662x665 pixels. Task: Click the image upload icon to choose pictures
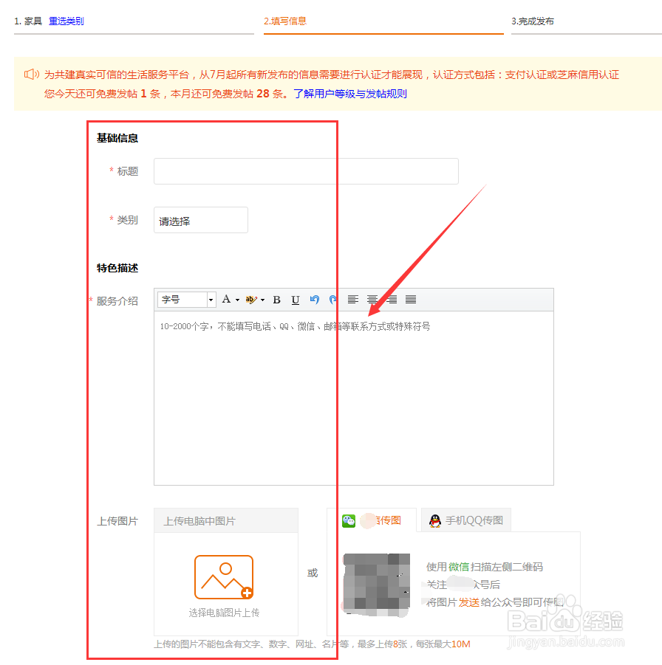pos(225,577)
